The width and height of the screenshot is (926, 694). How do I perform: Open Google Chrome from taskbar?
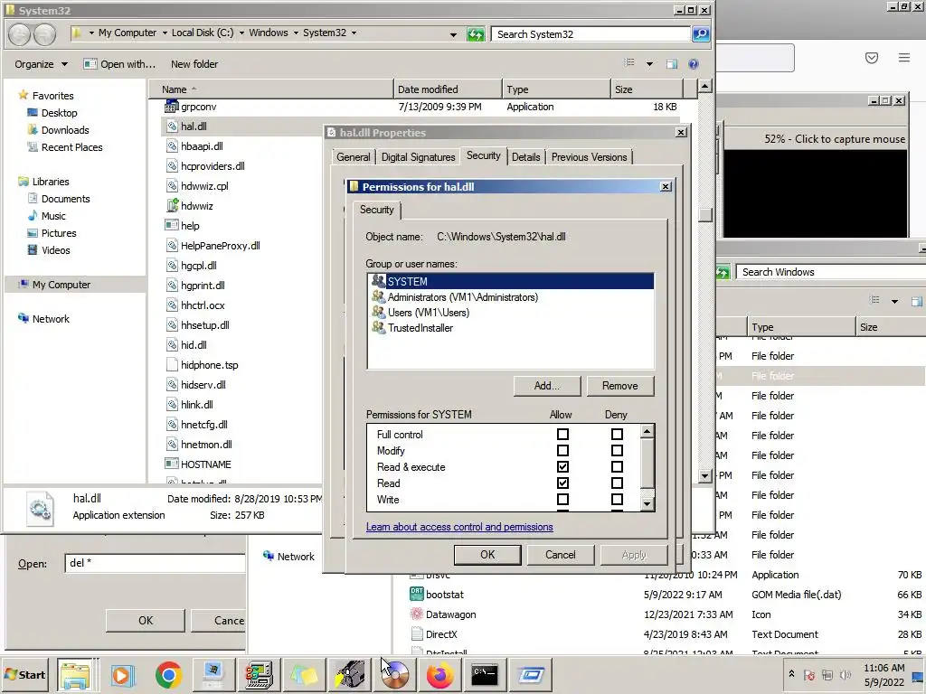pos(168,675)
